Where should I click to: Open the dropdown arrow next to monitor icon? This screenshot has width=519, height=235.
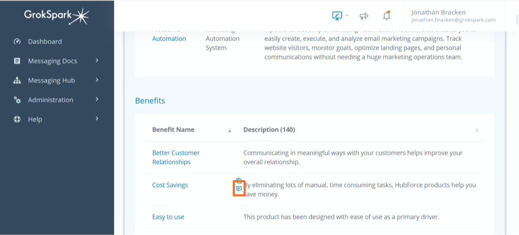(347, 16)
